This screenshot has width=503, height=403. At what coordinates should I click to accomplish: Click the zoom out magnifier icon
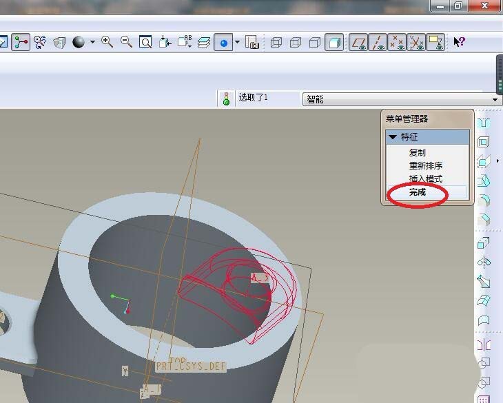126,42
